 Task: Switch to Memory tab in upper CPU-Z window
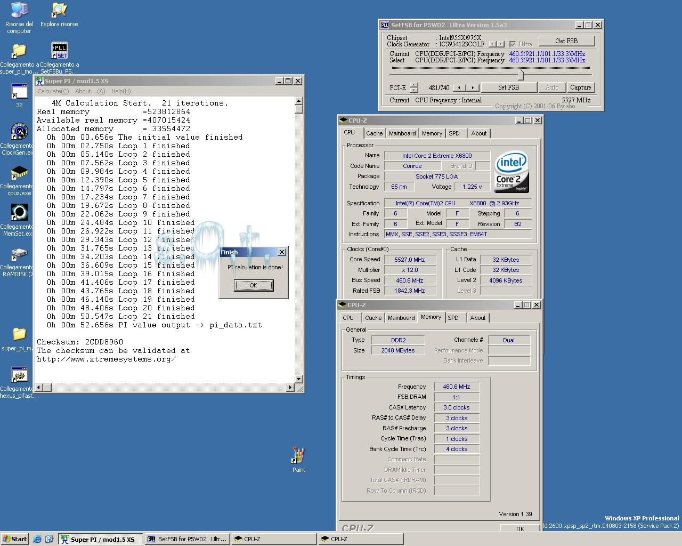pyautogui.click(x=432, y=133)
